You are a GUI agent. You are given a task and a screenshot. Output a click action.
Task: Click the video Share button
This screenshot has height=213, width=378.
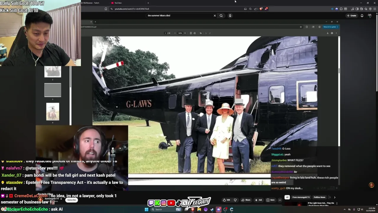pos(246,200)
